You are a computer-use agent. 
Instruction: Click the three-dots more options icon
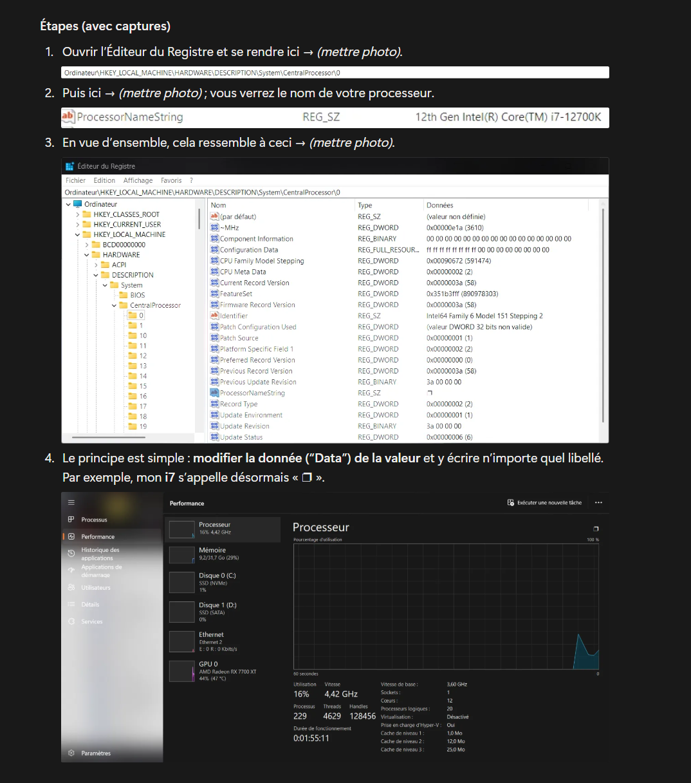pyautogui.click(x=598, y=503)
